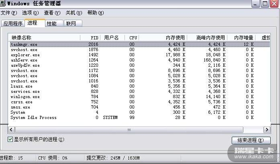Click the 结束进程(E) button

click(x=251, y=140)
